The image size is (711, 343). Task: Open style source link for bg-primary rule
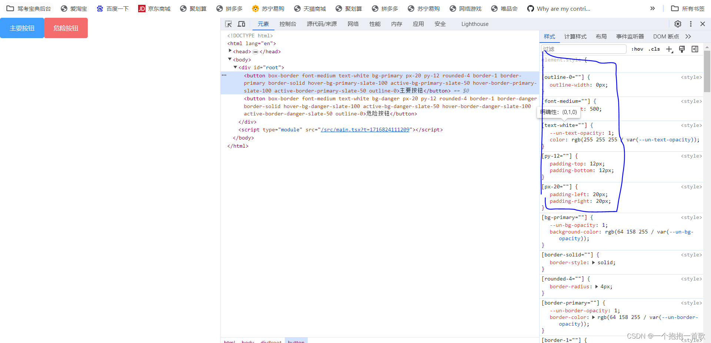coord(691,217)
